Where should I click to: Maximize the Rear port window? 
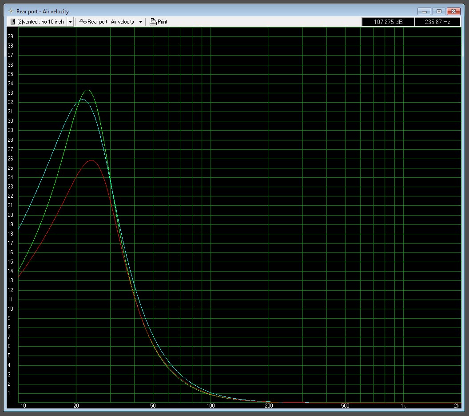point(439,12)
